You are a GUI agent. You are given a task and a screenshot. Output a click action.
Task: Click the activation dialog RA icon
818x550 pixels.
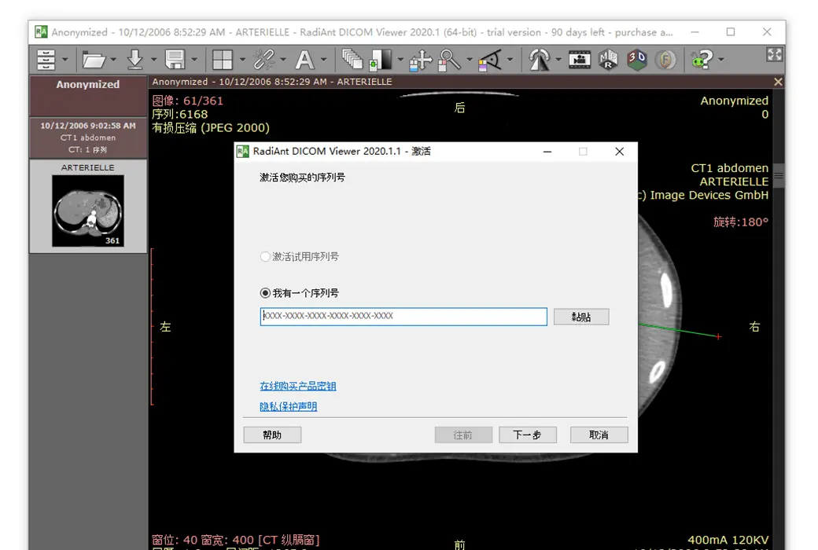pyautogui.click(x=242, y=151)
